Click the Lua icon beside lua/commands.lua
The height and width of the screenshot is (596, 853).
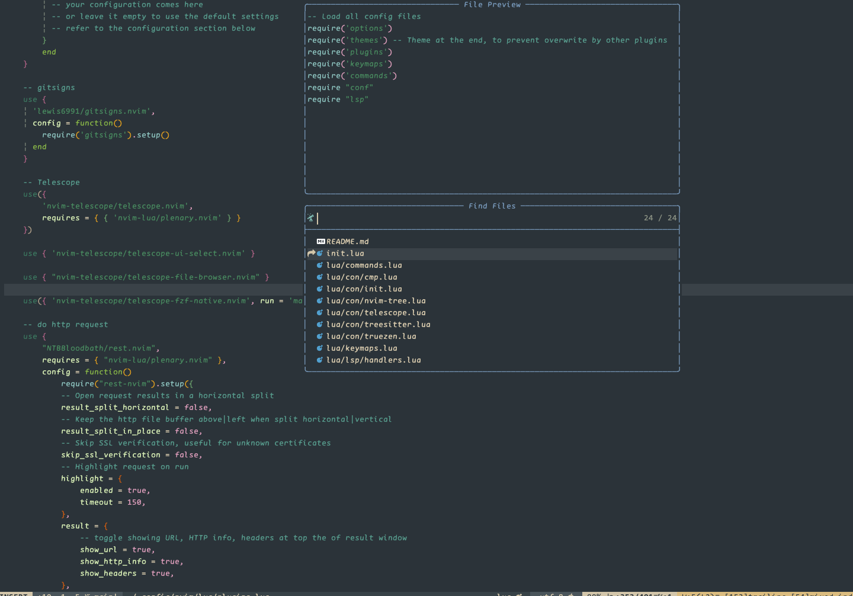point(320,265)
